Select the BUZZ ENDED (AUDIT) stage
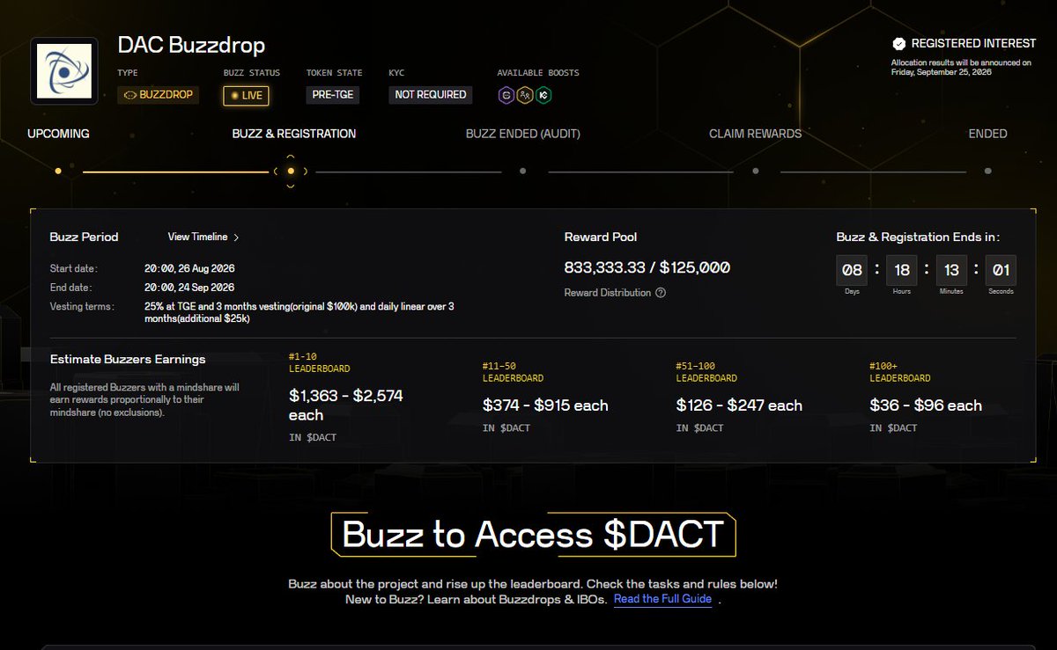 point(523,134)
